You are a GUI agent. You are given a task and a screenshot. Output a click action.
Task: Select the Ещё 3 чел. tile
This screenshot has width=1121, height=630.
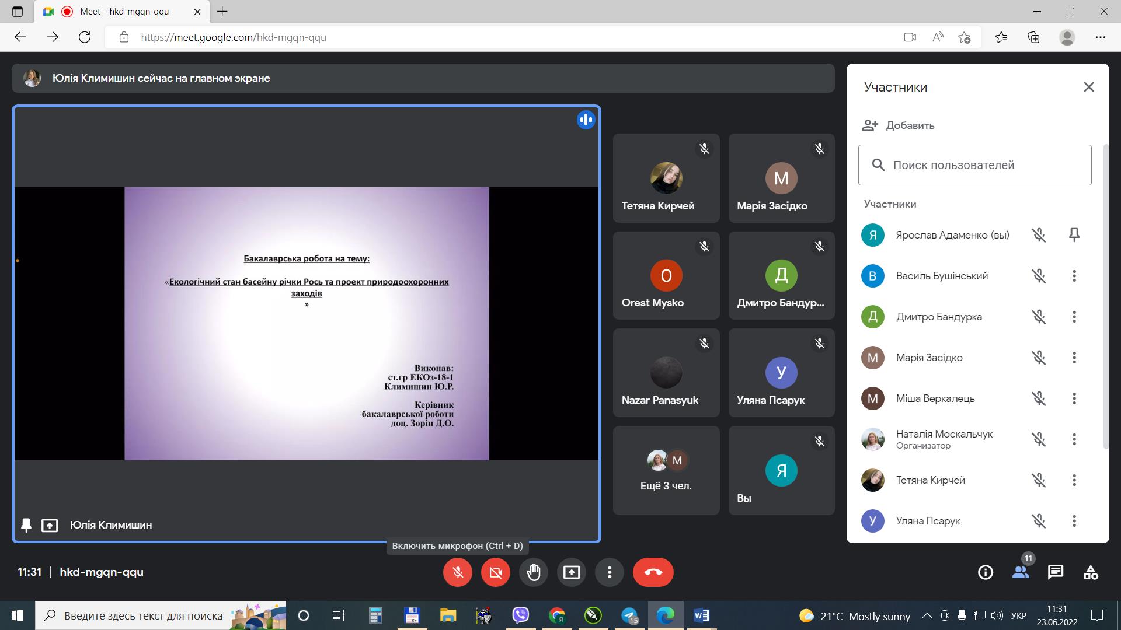point(666,470)
